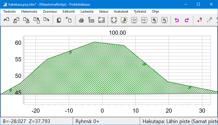Image resolution: width=218 pixels, height=125 pixels.
Task: Click the 1:50 scale icon
Action: [x=91, y=20]
